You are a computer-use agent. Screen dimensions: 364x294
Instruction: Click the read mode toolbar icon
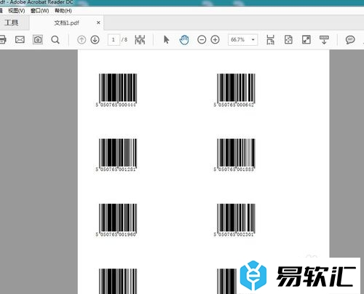(324, 40)
